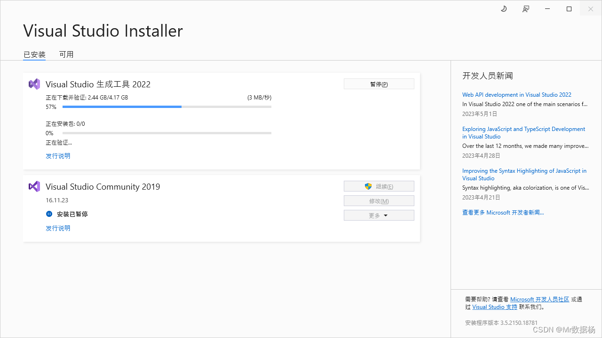The width and height of the screenshot is (602, 338).
Task: Switch to the 可用 tab
Action: coord(66,54)
